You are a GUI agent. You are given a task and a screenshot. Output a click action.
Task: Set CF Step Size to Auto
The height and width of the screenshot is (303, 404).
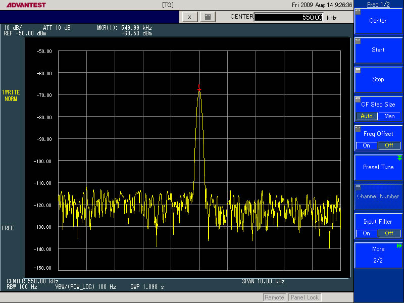pos(367,116)
